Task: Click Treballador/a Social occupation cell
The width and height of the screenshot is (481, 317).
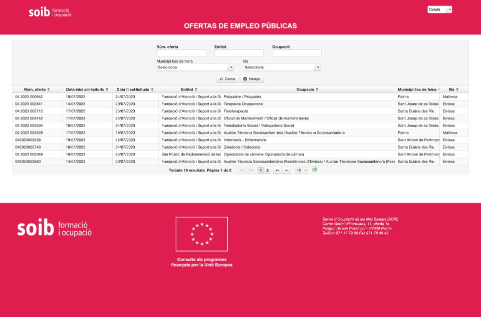Action: click(308, 125)
